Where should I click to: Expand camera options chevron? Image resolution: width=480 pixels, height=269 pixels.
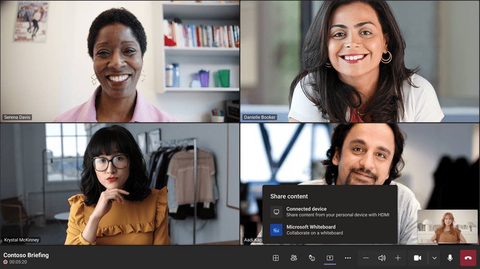pyautogui.click(x=434, y=258)
